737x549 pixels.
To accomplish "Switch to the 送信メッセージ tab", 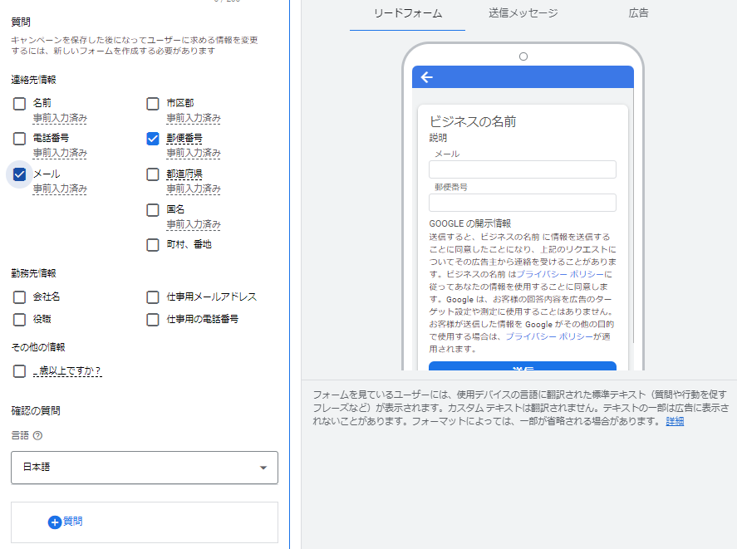I will [x=523, y=13].
